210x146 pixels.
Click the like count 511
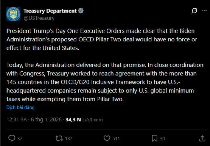[x=115, y=138]
